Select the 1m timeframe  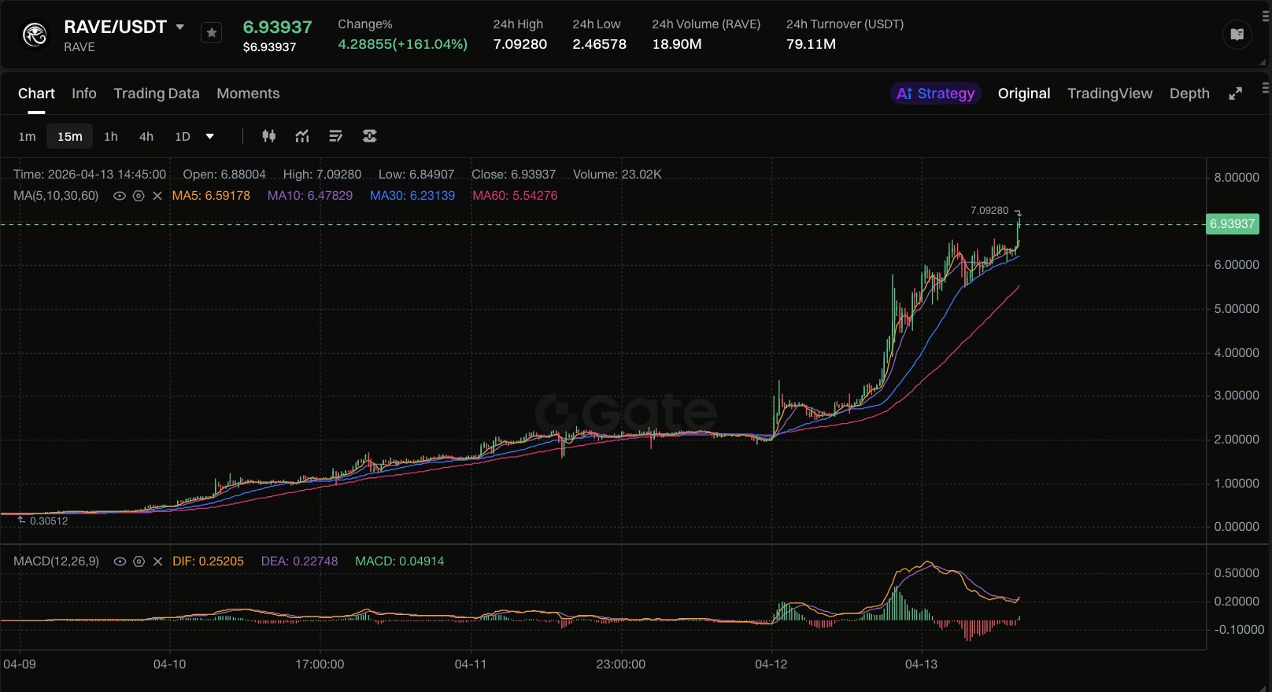coord(27,137)
